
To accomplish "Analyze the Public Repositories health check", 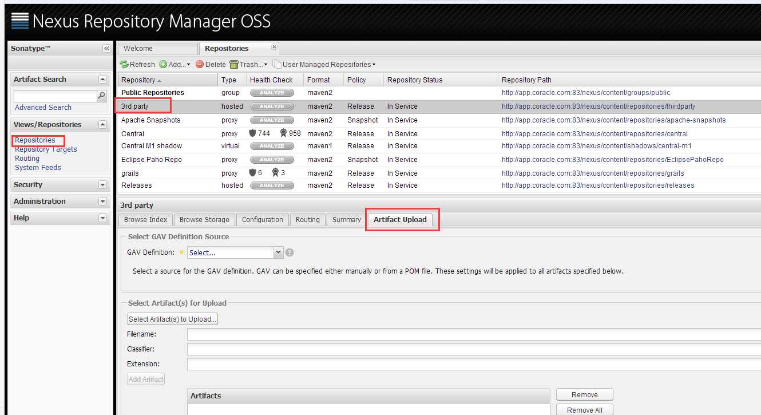I will [x=272, y=93].
